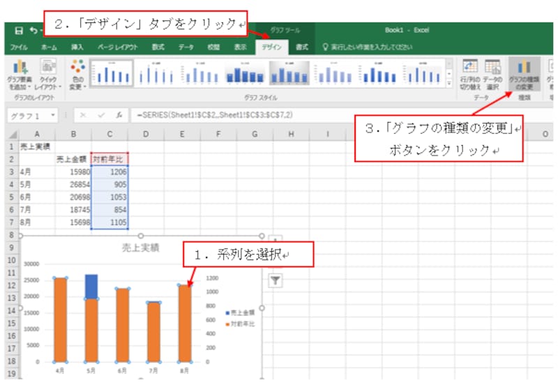
Task: Select the sixth chart style thumbnail
Action: [x=333, y=73]
